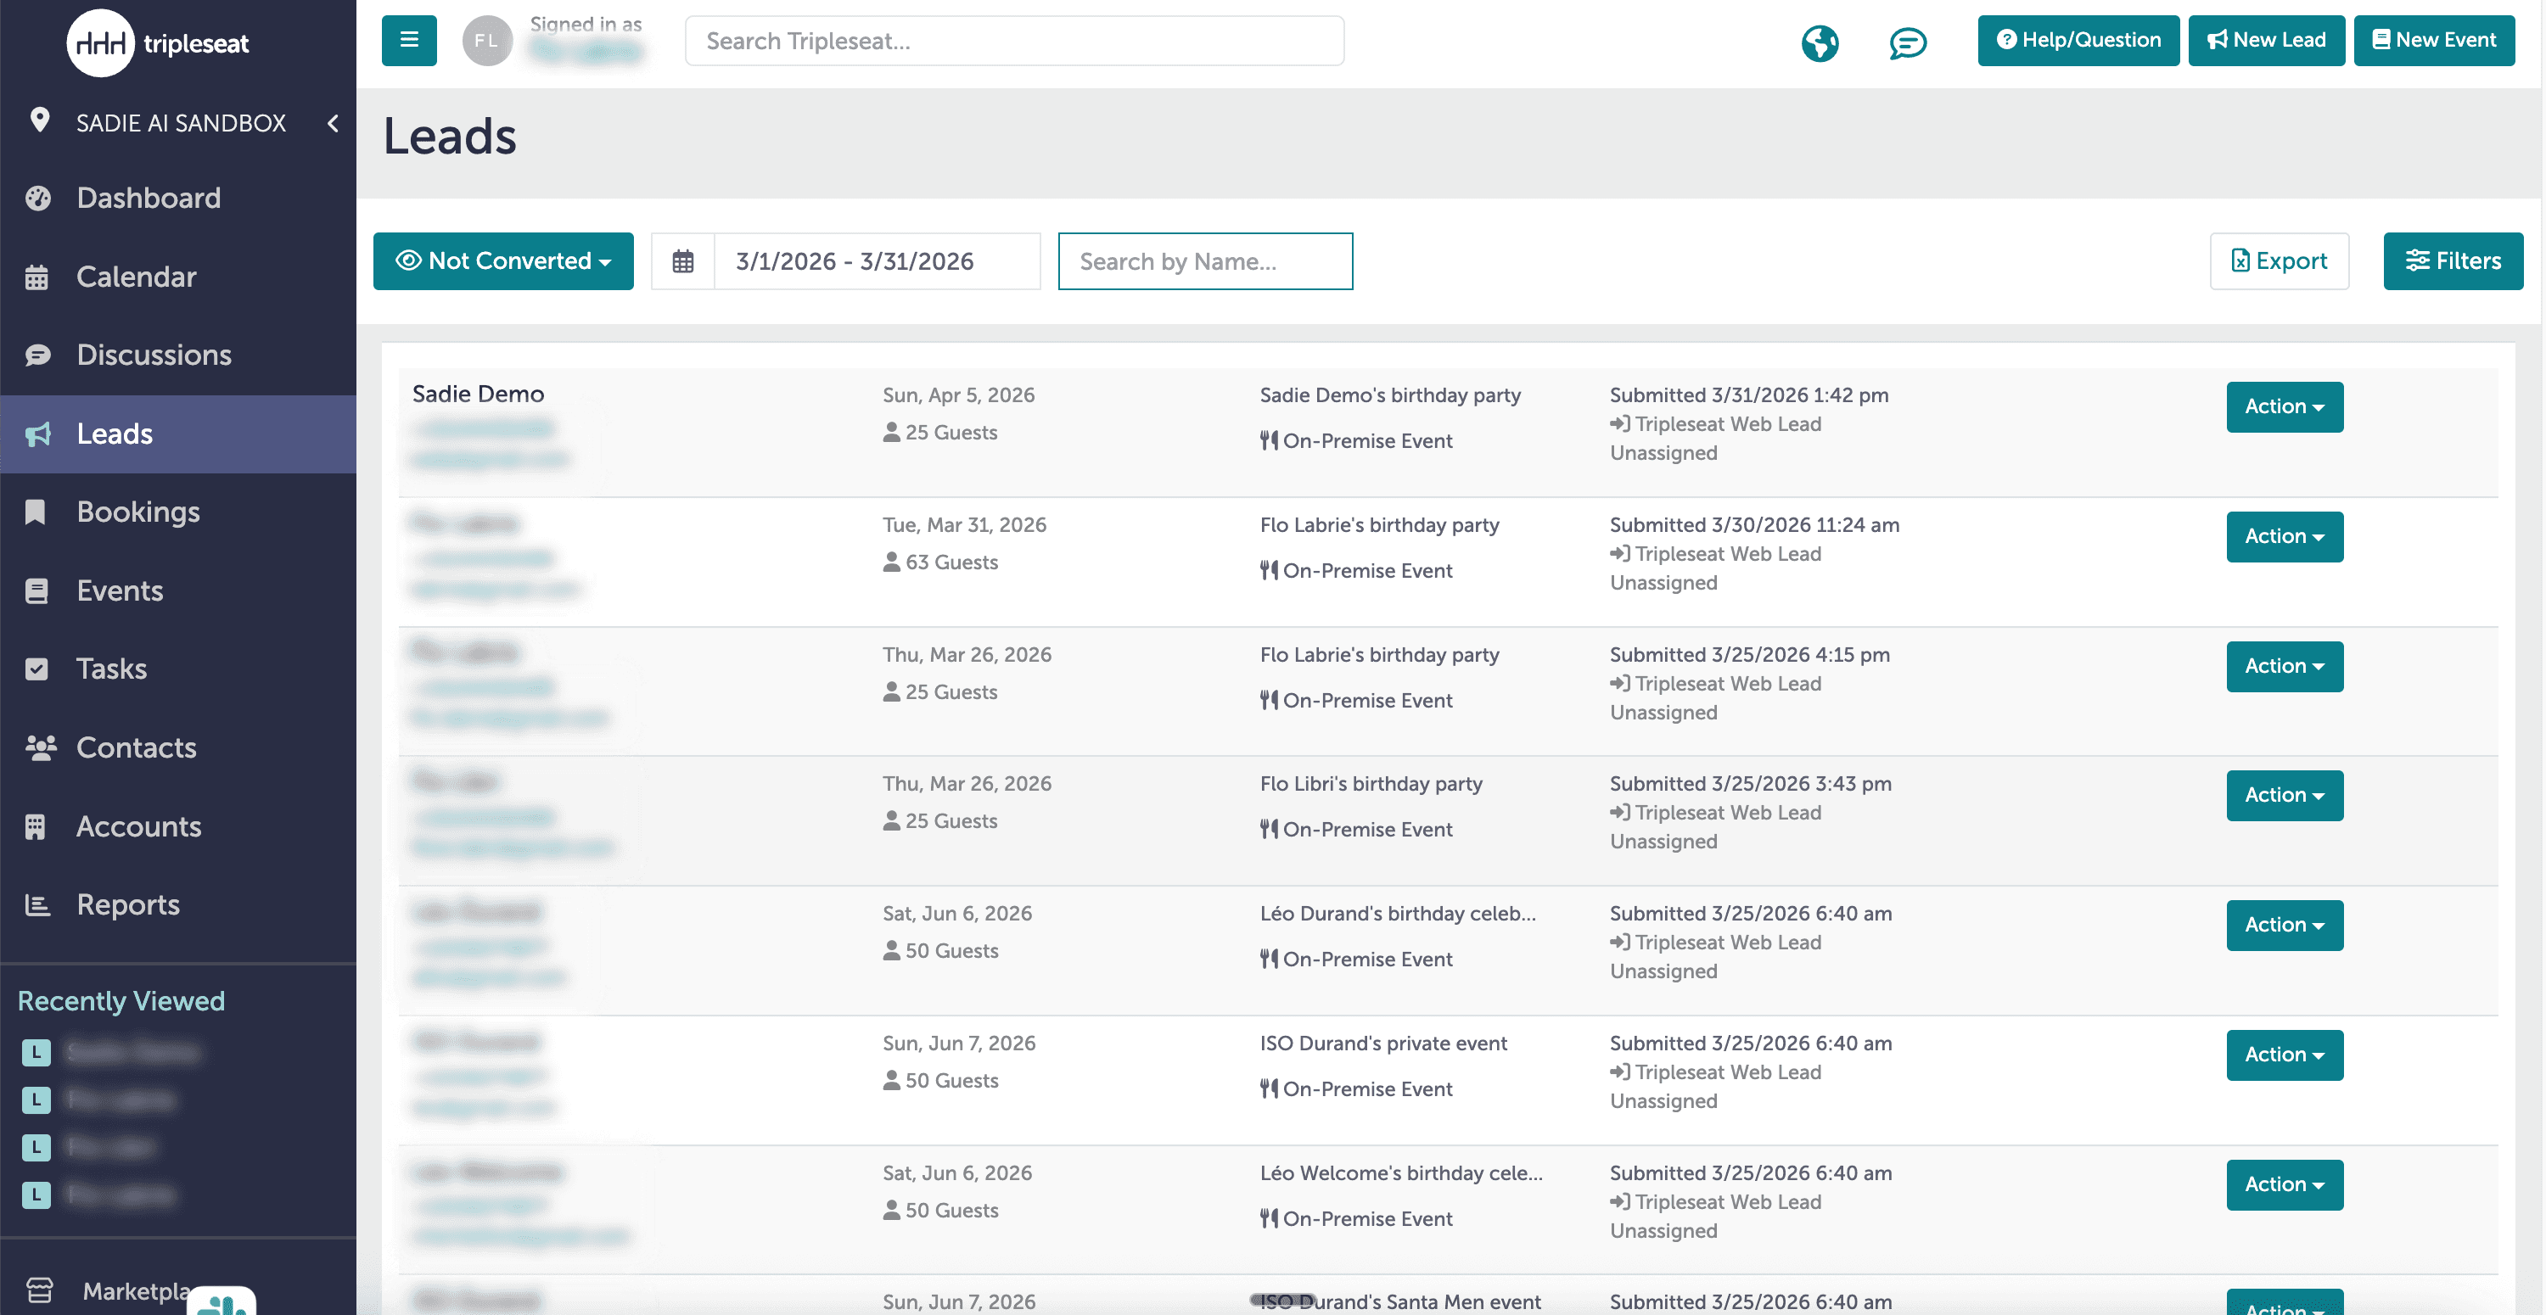Image resolution: width=2546 pixels, height=1315 pixels.
Task: Navigate to Reports in sidebar
Action: [x=128, y=905]
